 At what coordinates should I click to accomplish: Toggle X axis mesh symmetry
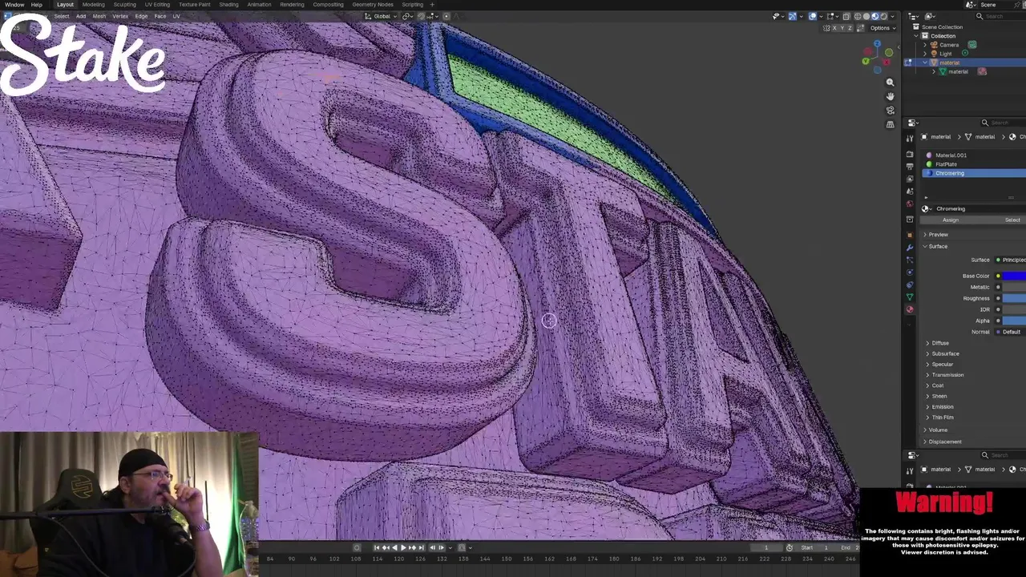(834, 28)
